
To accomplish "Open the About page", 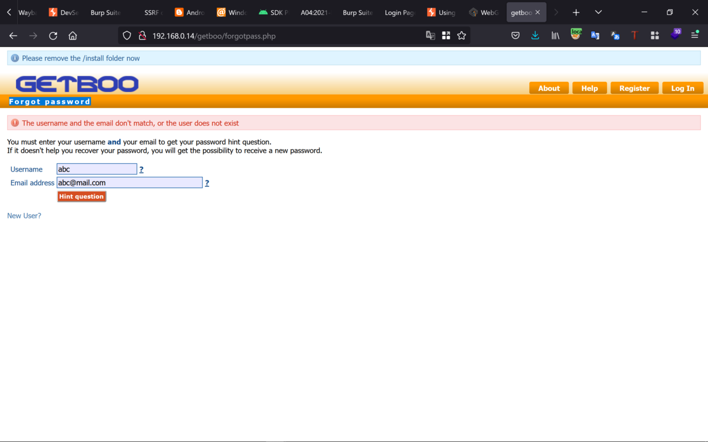I will click(x=549, y=88).
